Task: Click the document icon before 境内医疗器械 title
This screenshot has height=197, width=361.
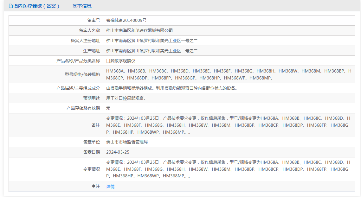Action: (10, 6)
